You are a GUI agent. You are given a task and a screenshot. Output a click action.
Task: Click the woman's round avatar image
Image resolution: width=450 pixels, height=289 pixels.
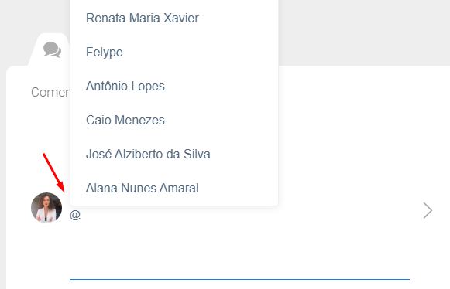tap(46, 208)
